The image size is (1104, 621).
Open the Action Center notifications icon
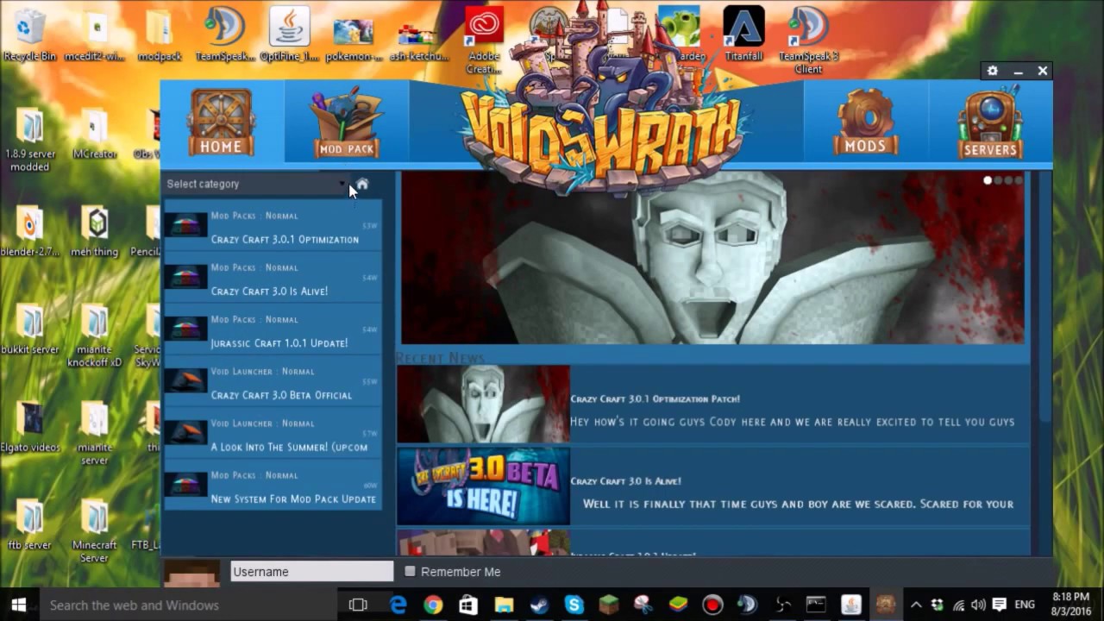pyautogui.click(x=999, y=605)
